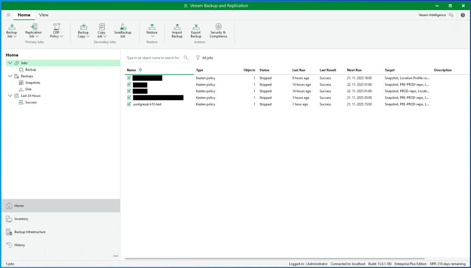The width and height of the screenshot is (471, 268).
Task: Collapse the Last 24 Hours node
Action: pyautogui.click(x=10, y=96)
